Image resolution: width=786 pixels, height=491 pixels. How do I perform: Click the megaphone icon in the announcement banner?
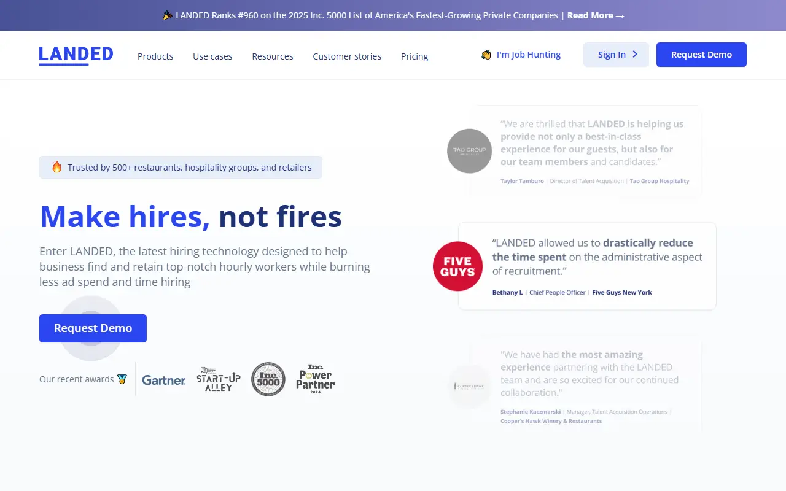point(167,15)
